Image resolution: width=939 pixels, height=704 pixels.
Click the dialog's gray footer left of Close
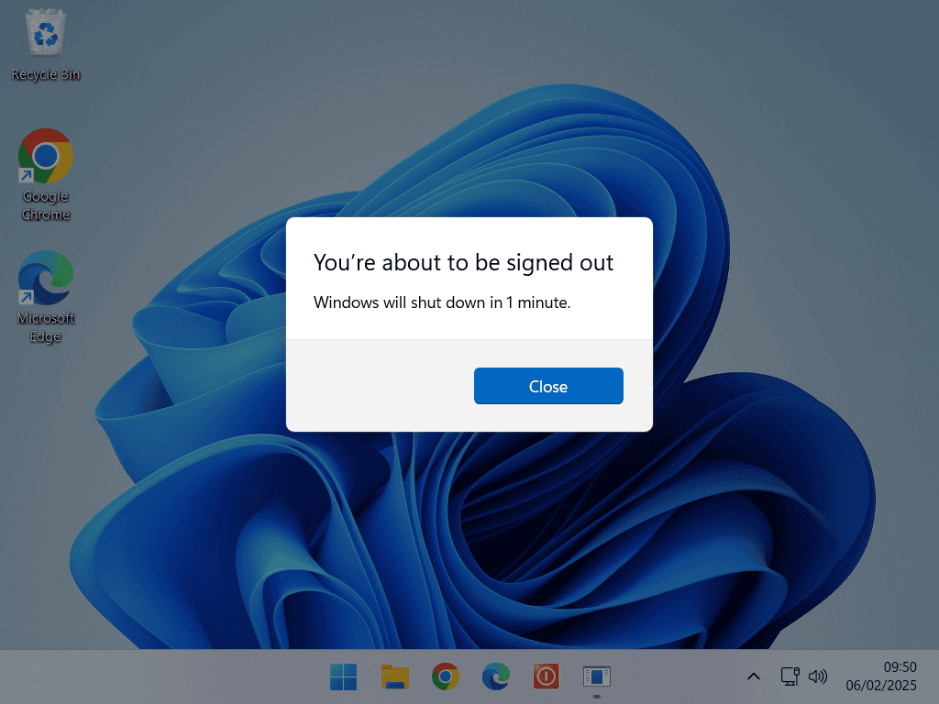(x=376, y=386)
